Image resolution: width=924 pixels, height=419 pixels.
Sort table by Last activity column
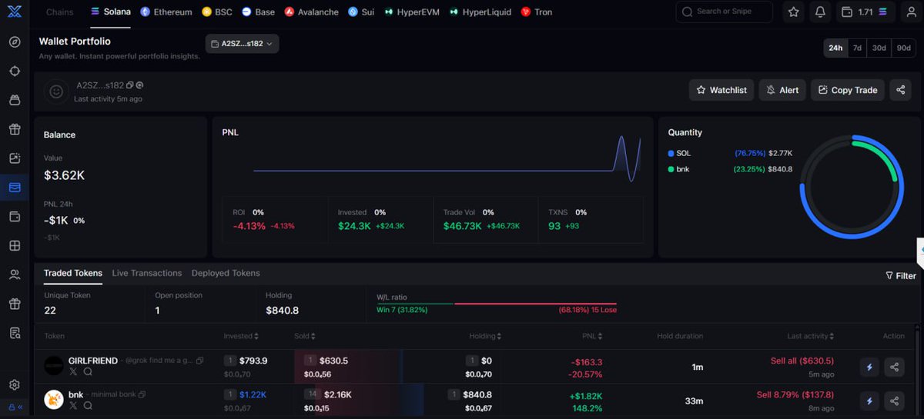coord(811,336)
